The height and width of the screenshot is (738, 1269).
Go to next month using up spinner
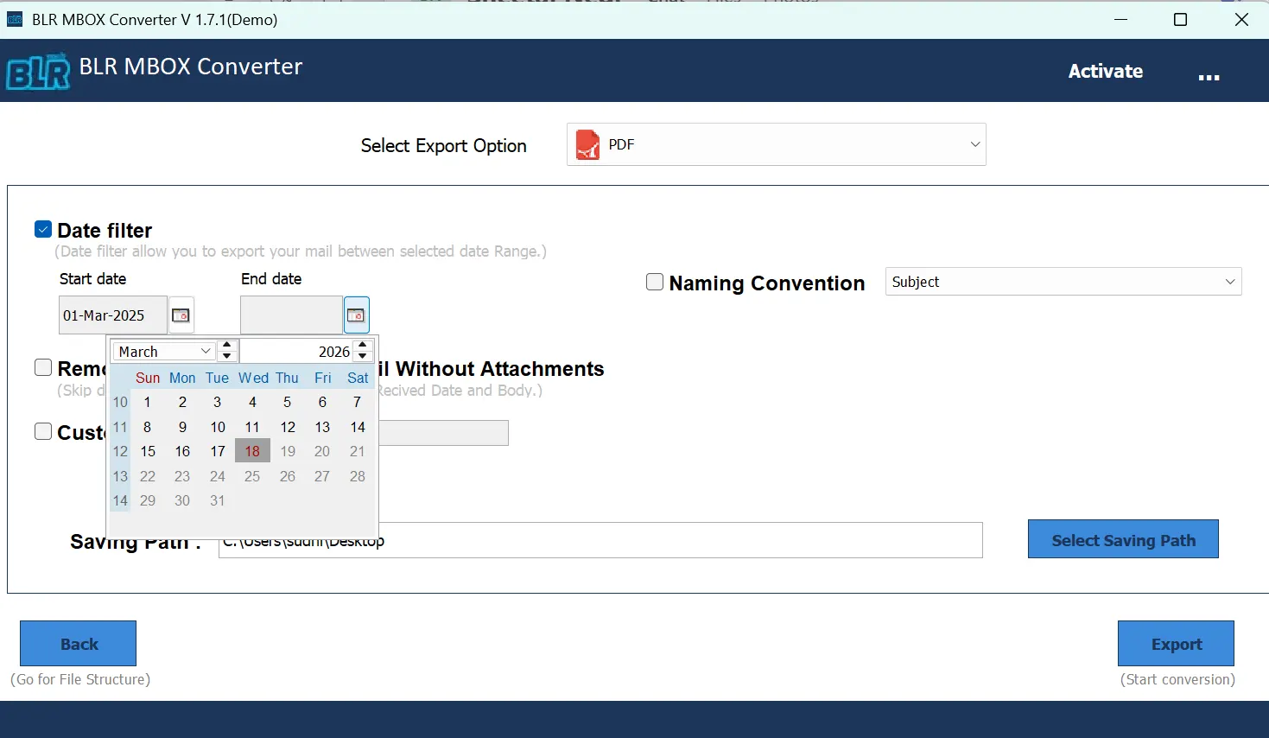click(227, 346)
